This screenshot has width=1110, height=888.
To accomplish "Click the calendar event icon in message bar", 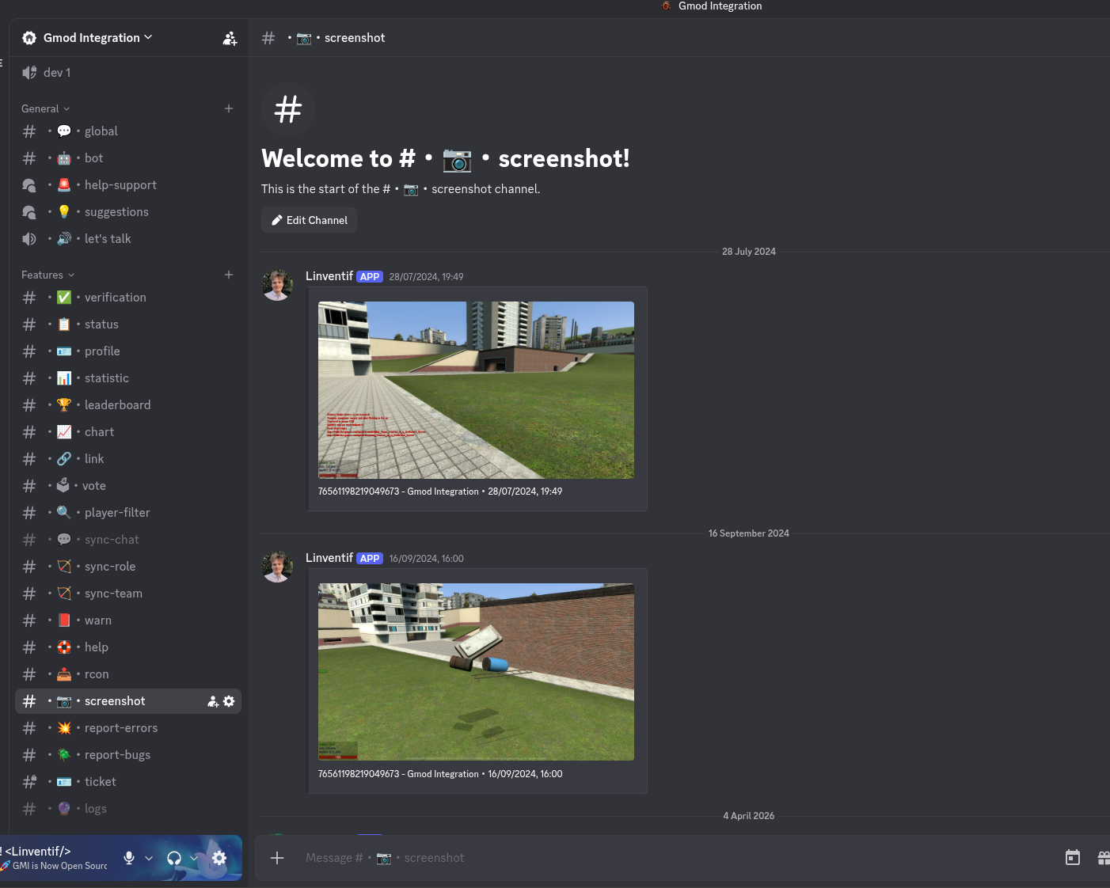I will (1073, 858).
